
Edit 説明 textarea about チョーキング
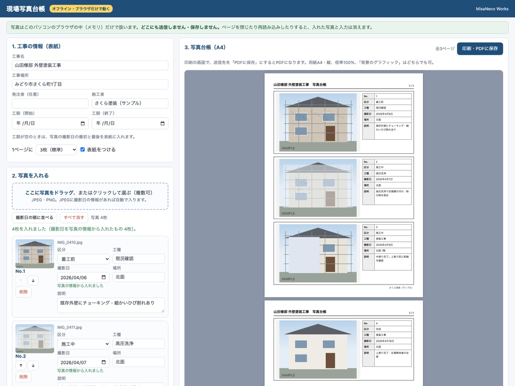(111, 305)
